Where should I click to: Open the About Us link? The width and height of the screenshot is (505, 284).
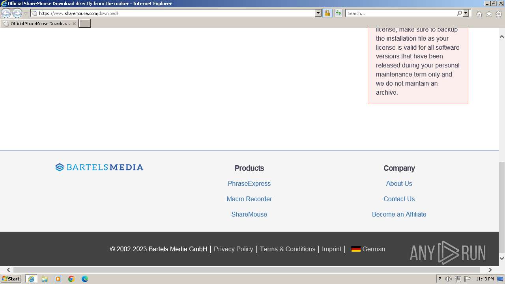(x=399, y=183)
